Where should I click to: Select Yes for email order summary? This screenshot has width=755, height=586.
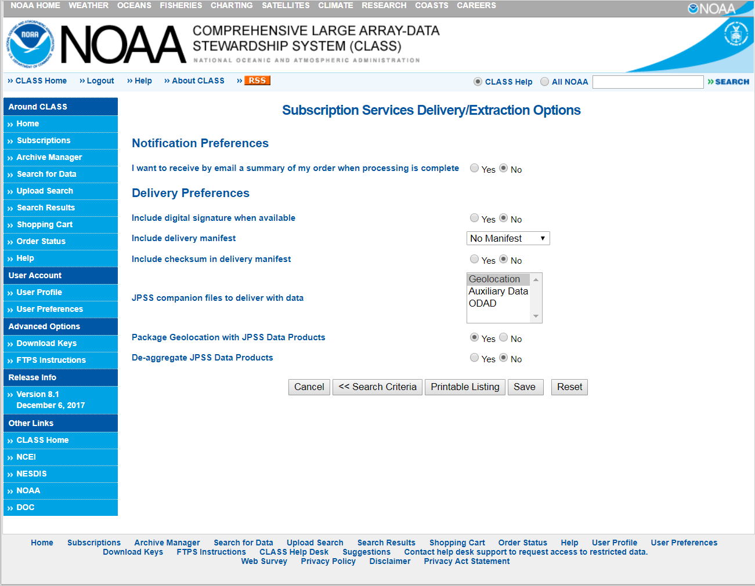[x=475, y=168]
